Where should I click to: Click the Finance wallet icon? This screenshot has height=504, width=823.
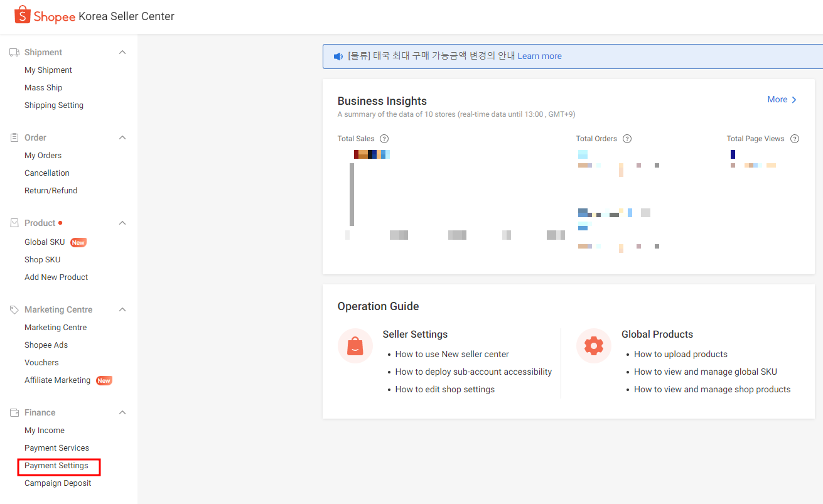(14, 412)
